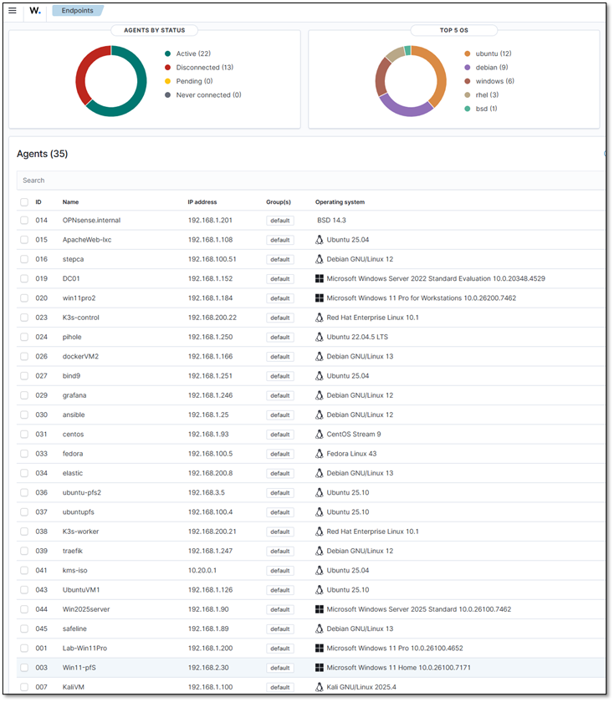Image resolution: width=614 pixels, height=702 pixels.
Task: Select the dockerVM2 row checkbox
Action: [24, 357]
